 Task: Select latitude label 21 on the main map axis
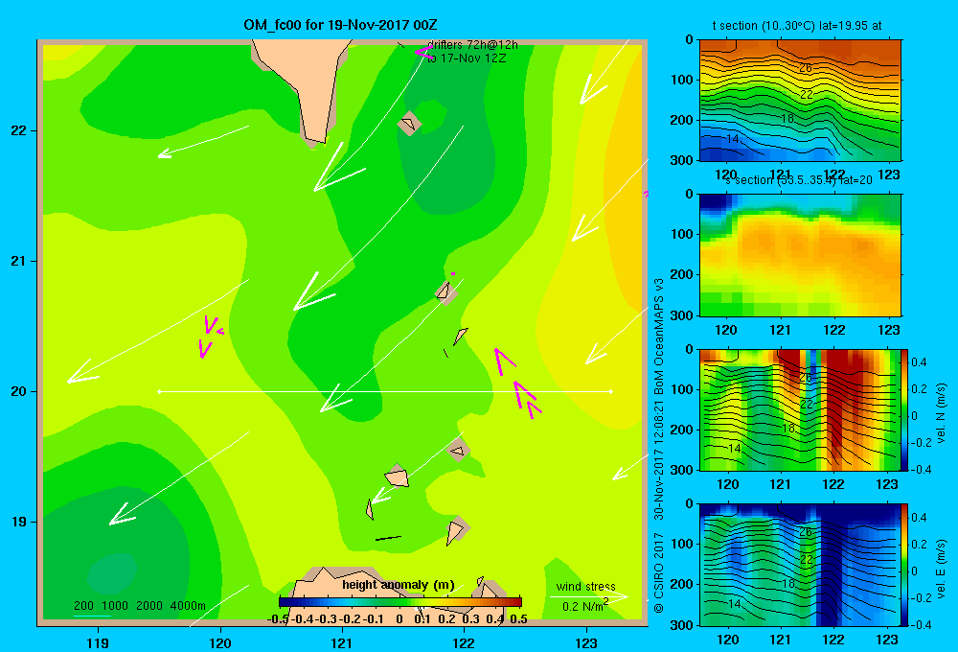(19, 261)
